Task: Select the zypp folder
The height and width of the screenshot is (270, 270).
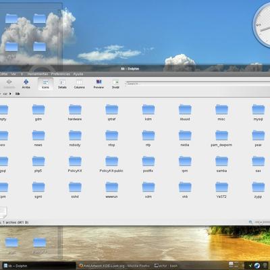Action: 259,190
